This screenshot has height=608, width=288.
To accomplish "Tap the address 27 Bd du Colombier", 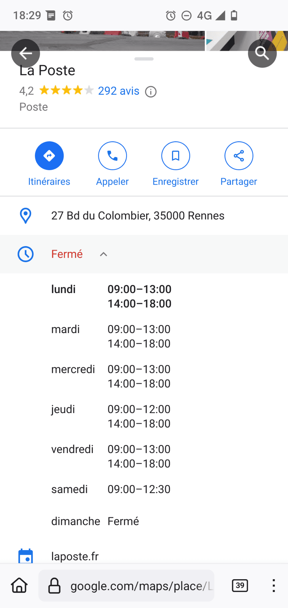I will tap(137, 216).
